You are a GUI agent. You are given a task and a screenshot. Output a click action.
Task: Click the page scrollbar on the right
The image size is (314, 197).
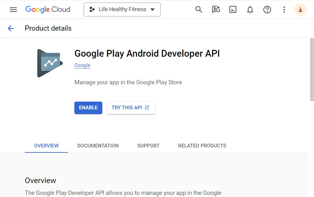(x=312, y=68)
